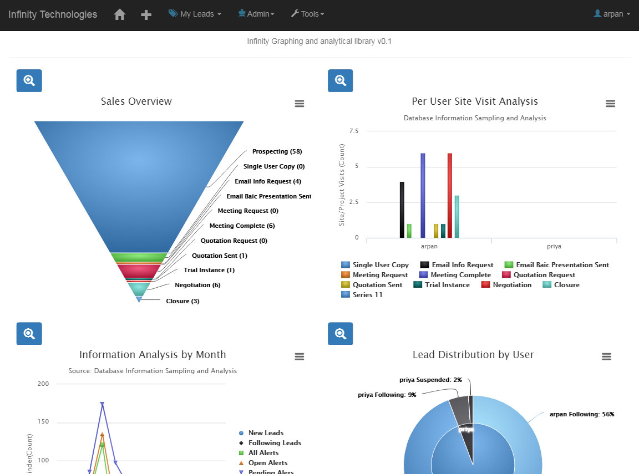Open zoom view for Information Analysis by Month
The image size is (639, 474).
tap(29, 334)
